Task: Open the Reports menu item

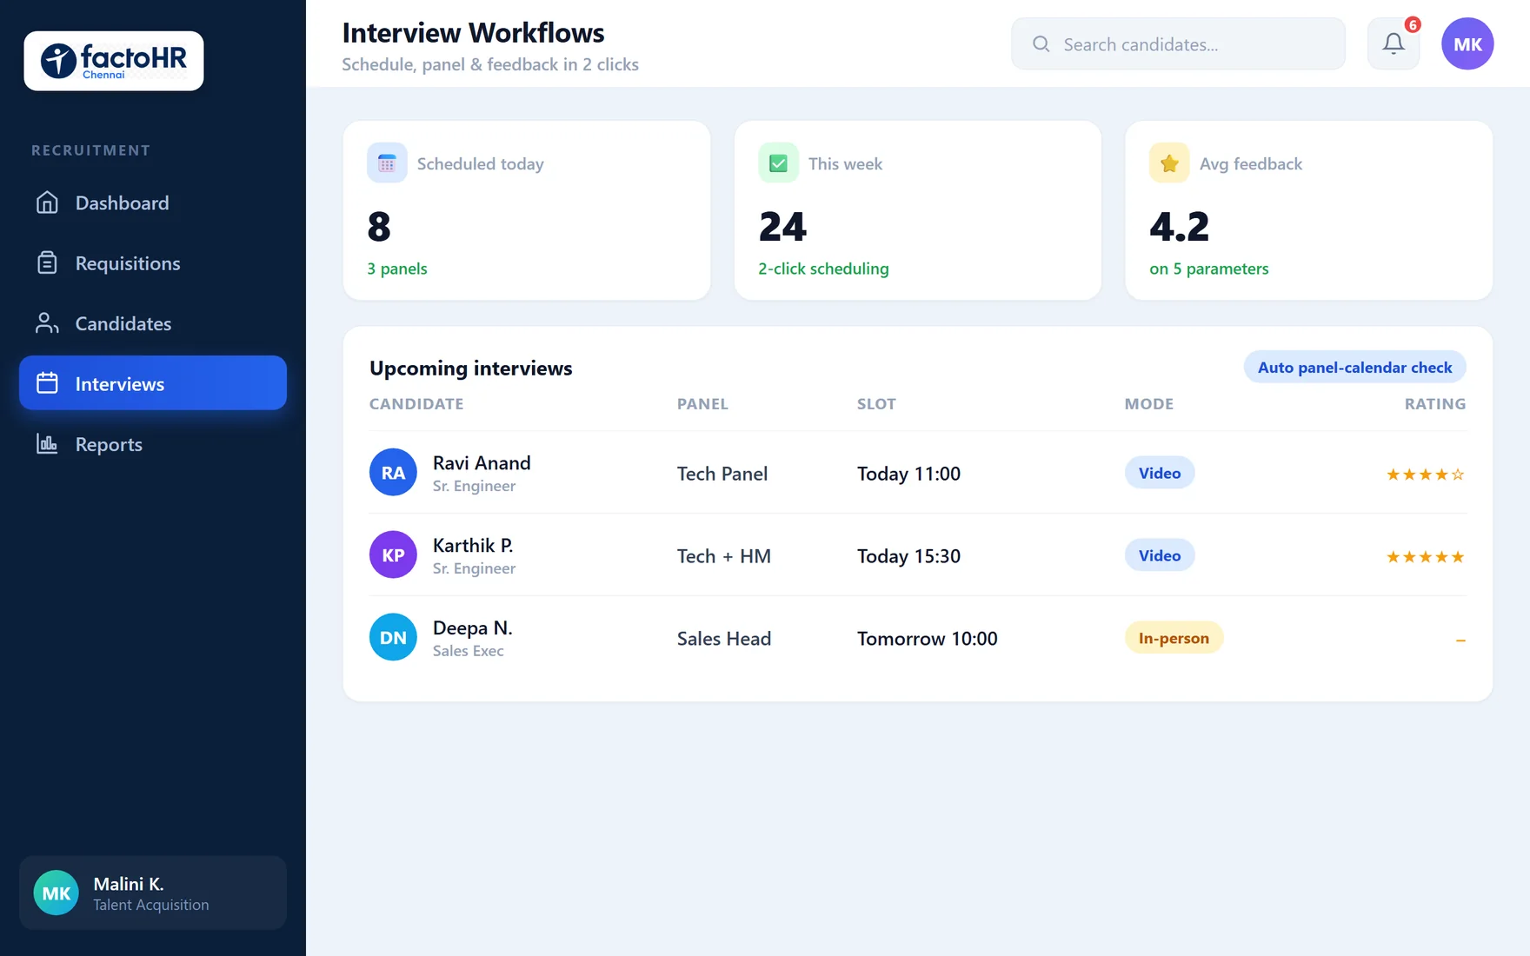Action: click(153, 444)
